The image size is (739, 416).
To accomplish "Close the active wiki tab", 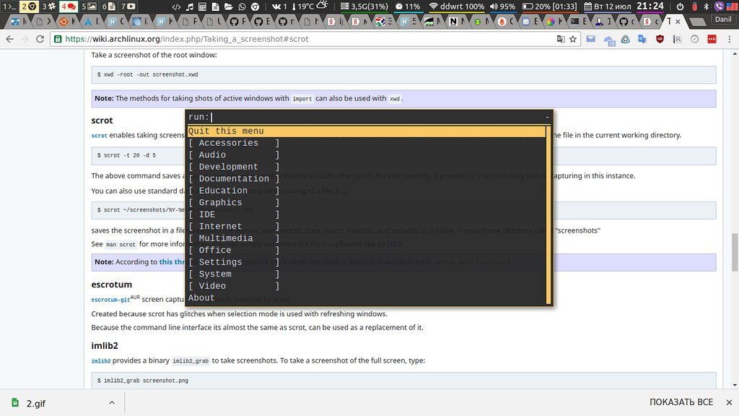I will click(678, 22).
